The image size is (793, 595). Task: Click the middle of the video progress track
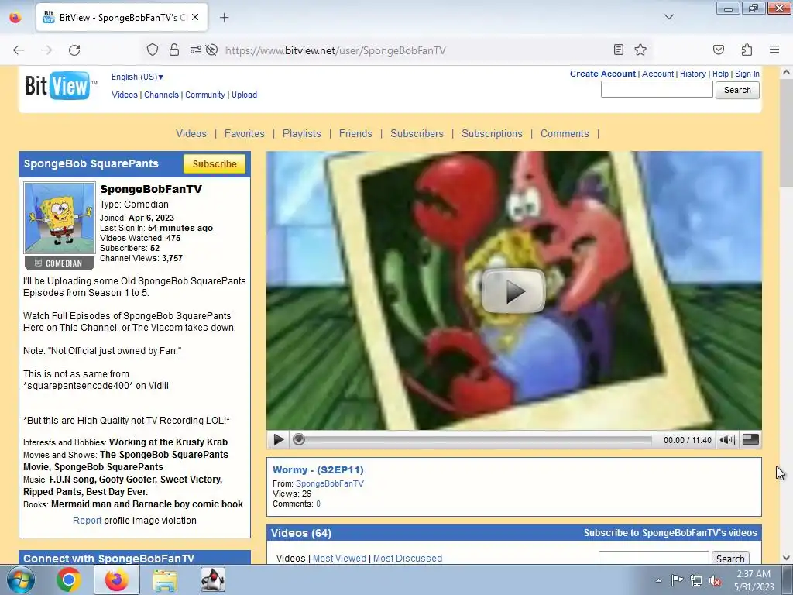click(x=478, y=440)
